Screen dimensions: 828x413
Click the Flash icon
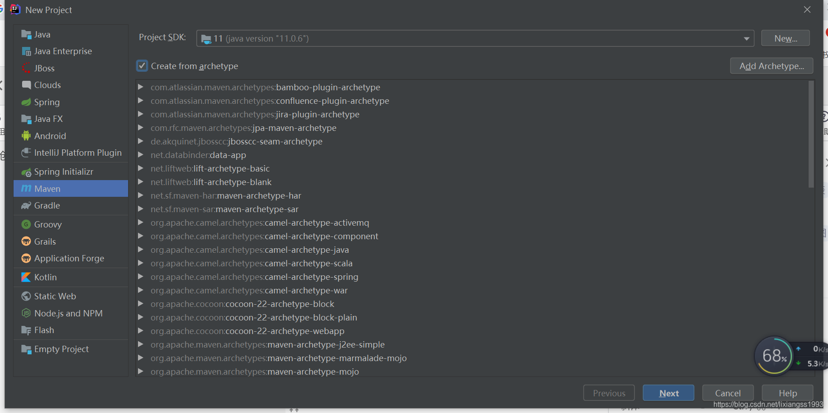26,330
